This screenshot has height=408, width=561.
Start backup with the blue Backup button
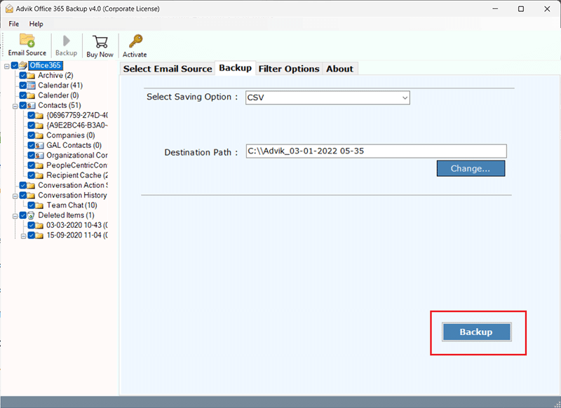click(x=477, y=332)
